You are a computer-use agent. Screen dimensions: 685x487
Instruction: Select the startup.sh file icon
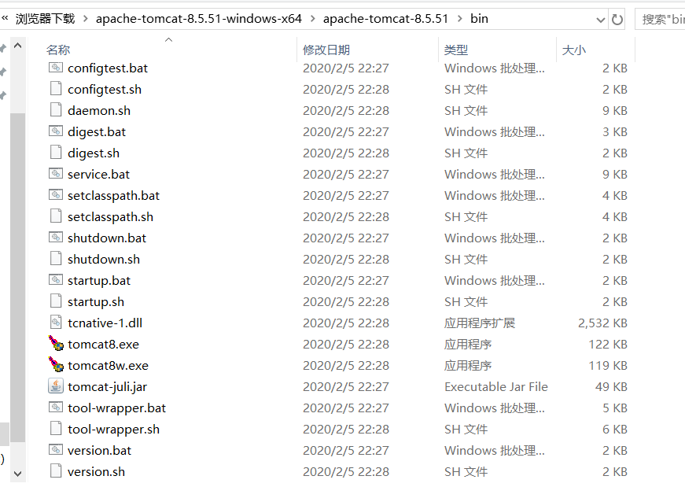tap(56, 301)
